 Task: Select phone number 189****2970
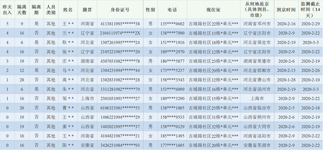tap(172, 52)
